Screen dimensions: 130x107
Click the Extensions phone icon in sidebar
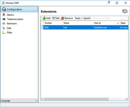tap(4, 24)
